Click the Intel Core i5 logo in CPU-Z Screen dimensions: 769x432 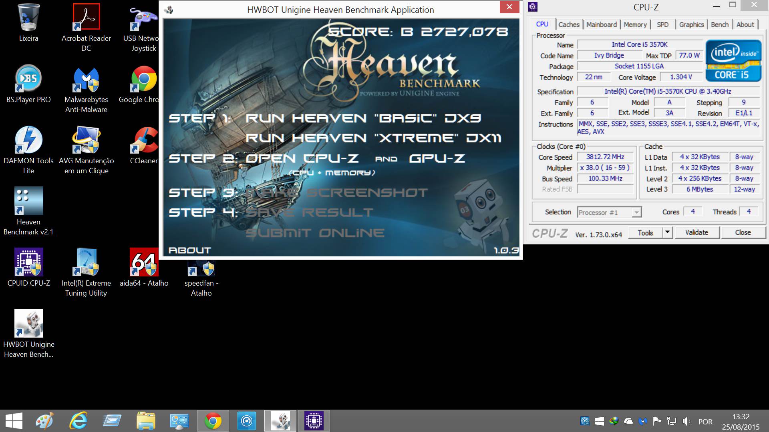point(733,60)
